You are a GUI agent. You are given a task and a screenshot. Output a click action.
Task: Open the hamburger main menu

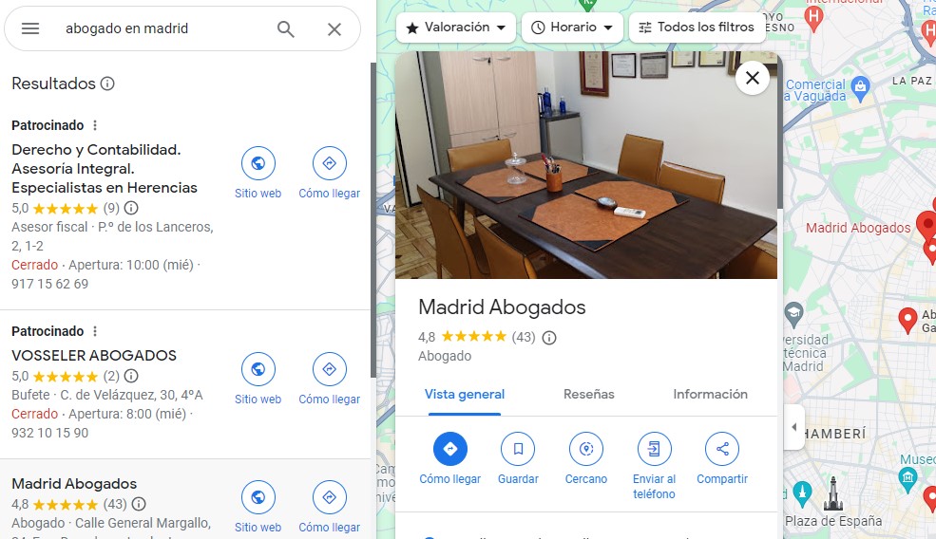tap(30, 28)
